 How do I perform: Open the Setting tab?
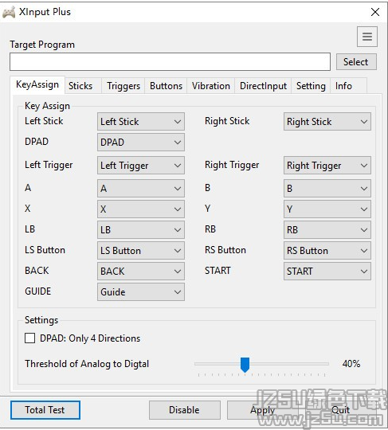tap(311, 86)
